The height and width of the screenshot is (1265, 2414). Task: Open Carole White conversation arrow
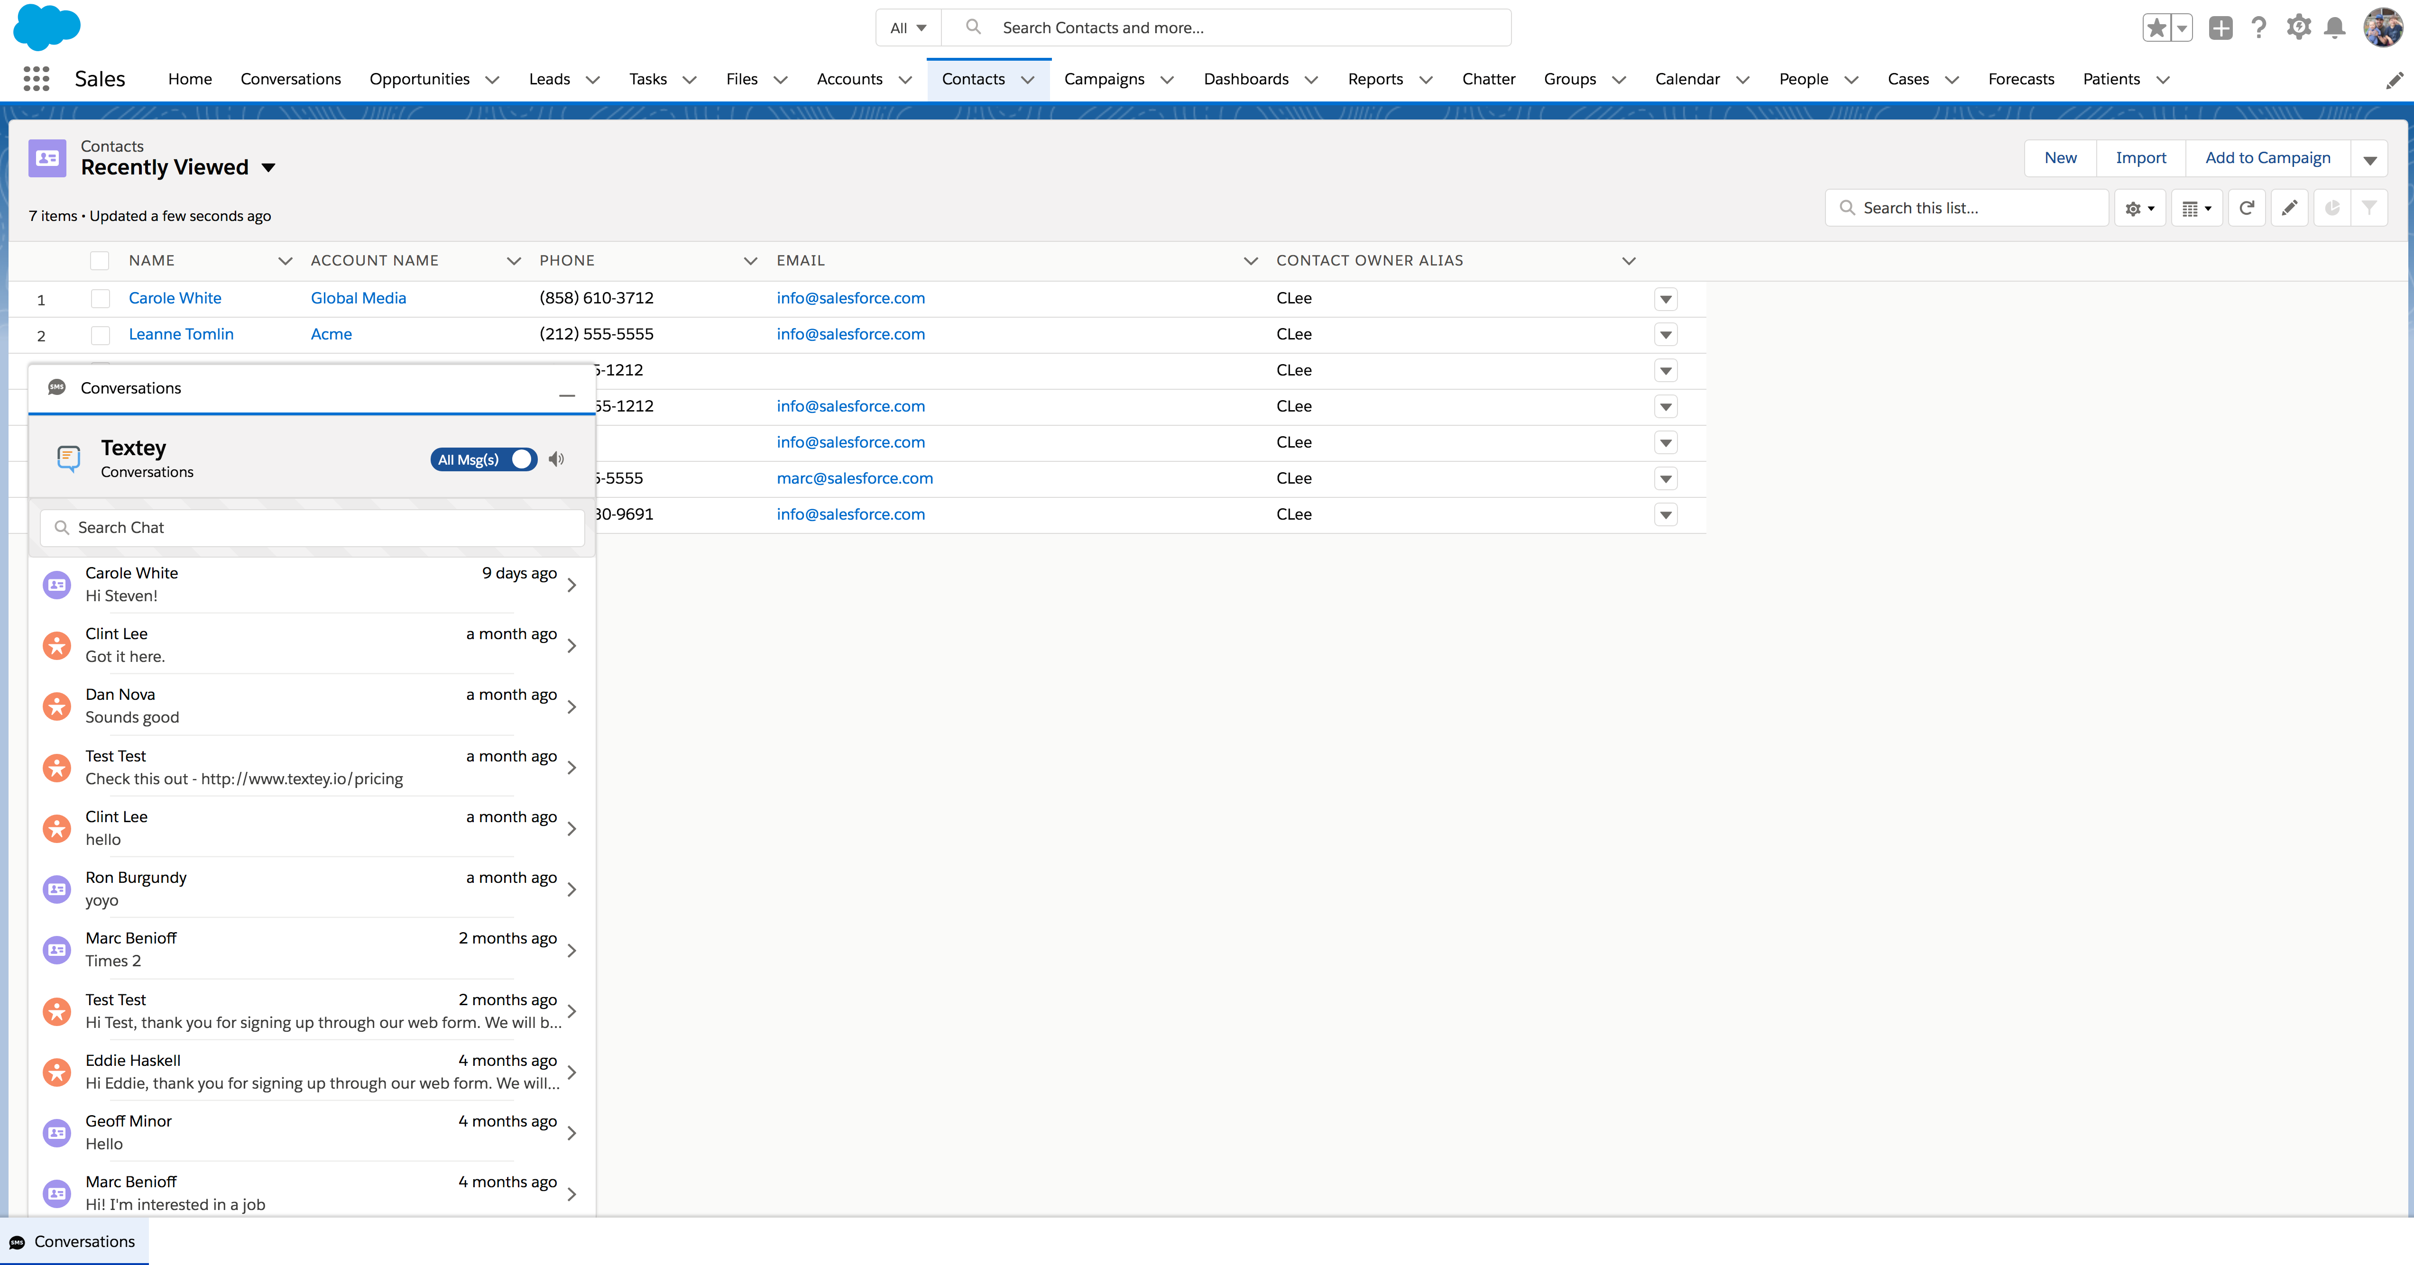point(571,585)
